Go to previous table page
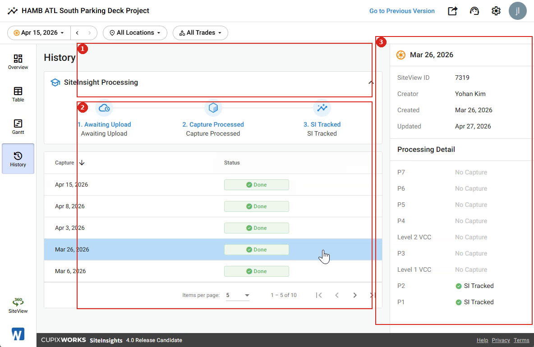Viewport: 534px width, 347px height. pos(337,295)
